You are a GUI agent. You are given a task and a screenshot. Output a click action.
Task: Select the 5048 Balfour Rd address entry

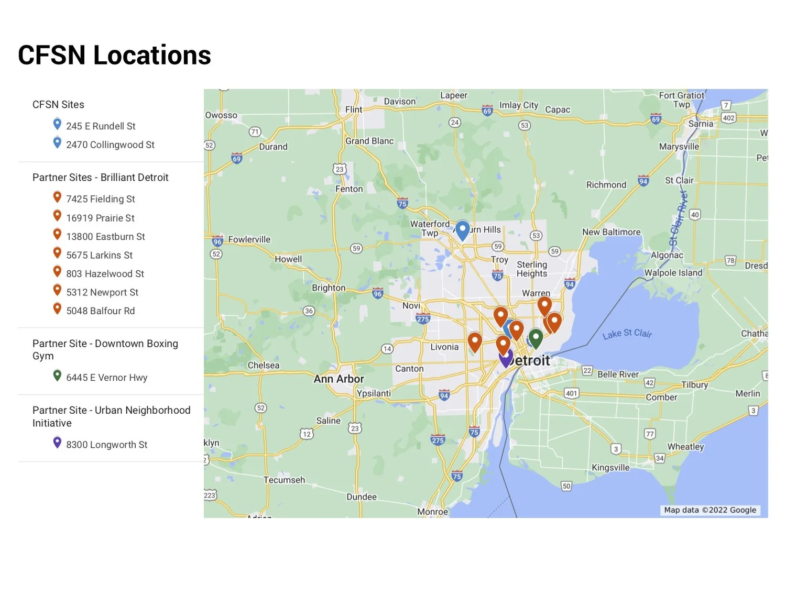pyautogui.click(x=100, y=311)
